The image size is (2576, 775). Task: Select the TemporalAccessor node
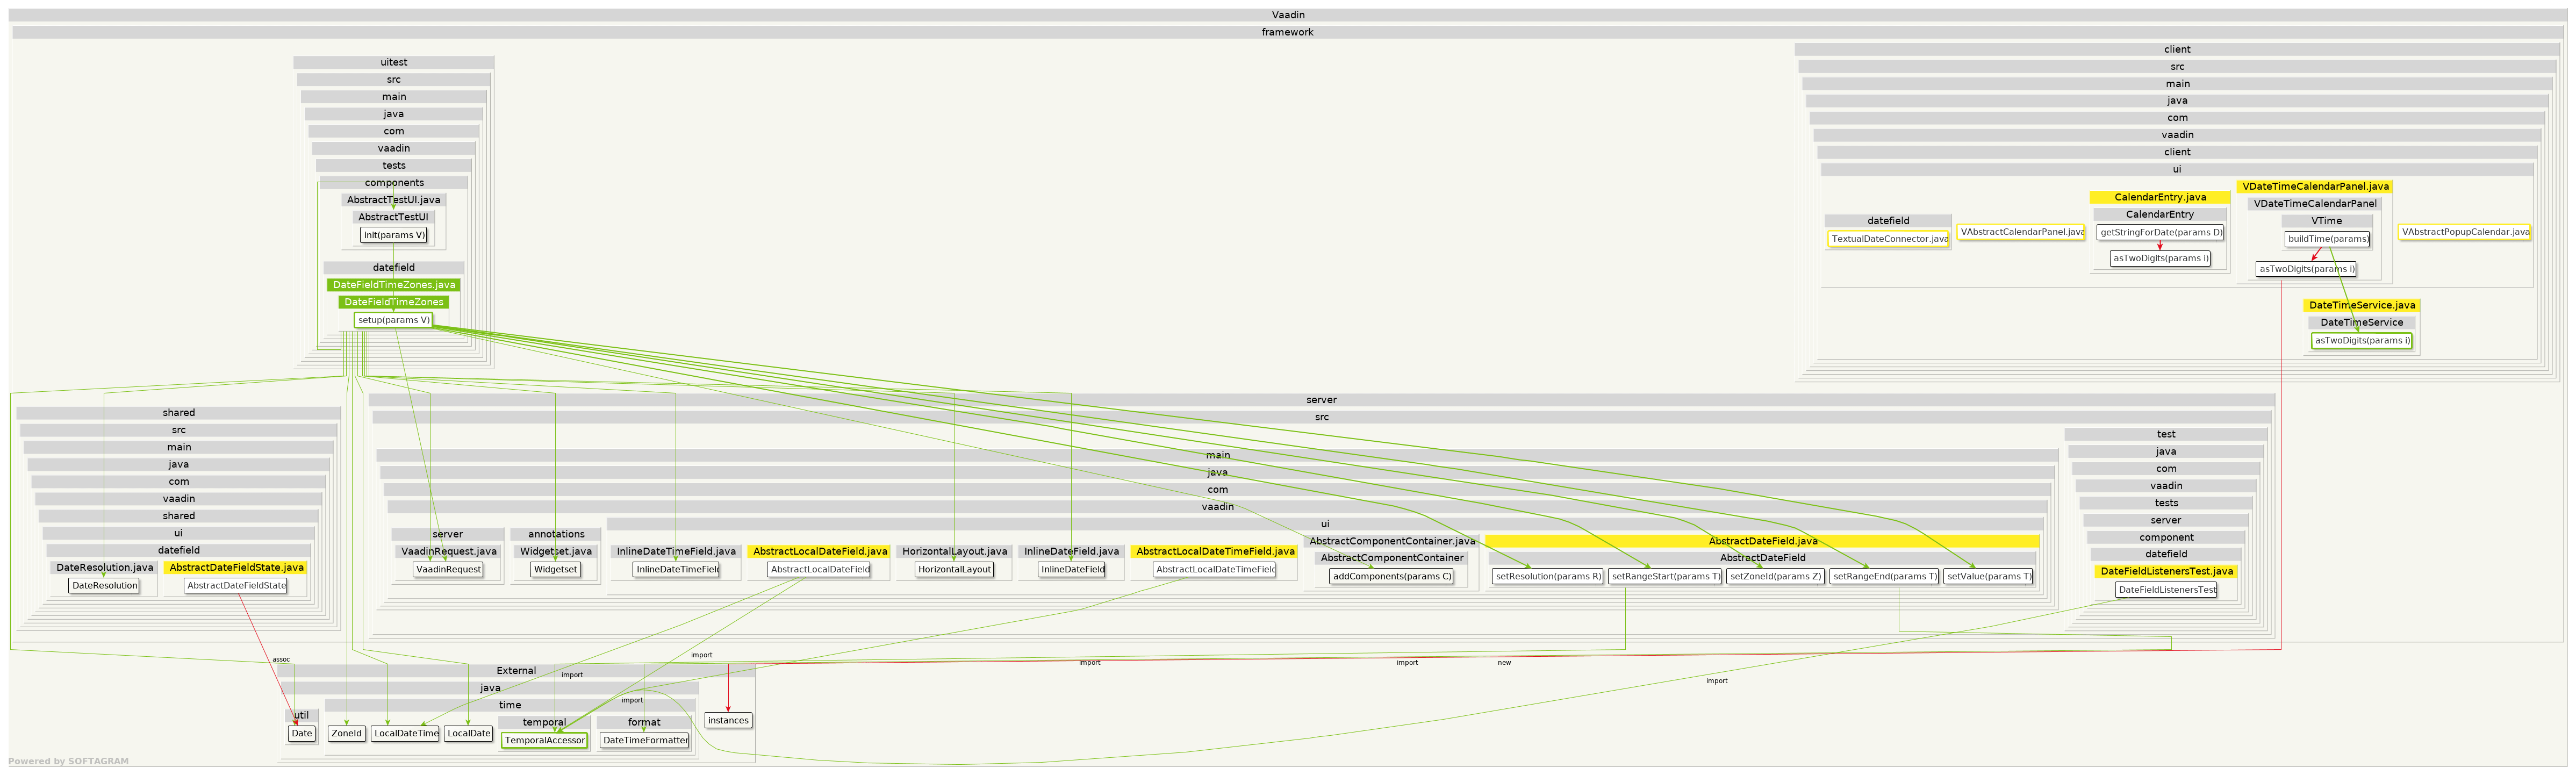tap(545, 741)
